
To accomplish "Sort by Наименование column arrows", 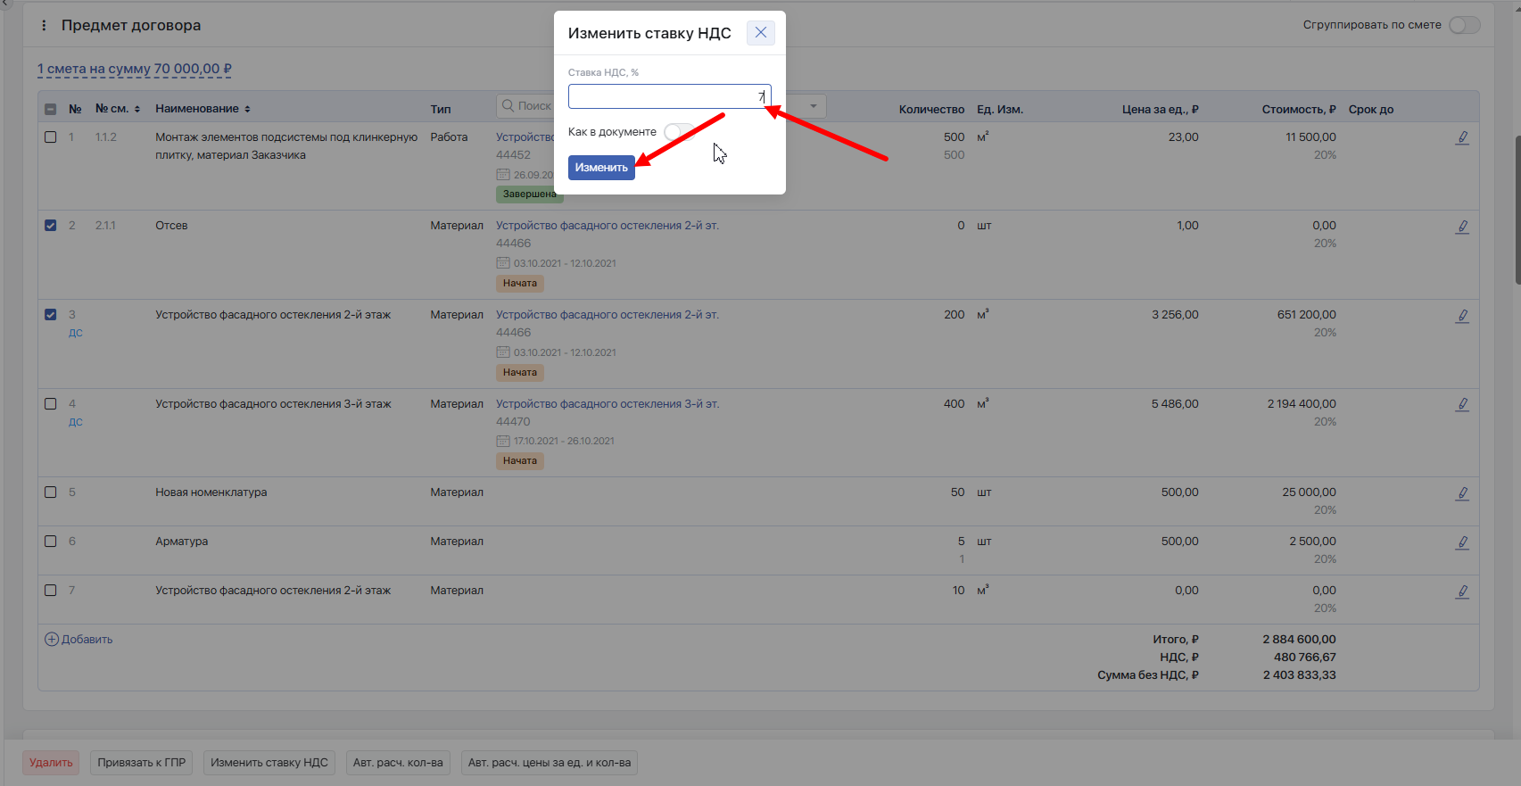I will point(247,109).
